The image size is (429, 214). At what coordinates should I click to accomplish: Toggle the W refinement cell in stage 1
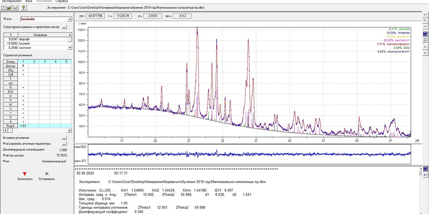(x=23, y=105)
